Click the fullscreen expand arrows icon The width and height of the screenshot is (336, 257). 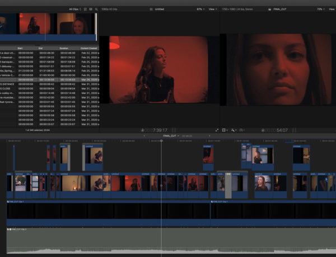(x=217, y=130)
